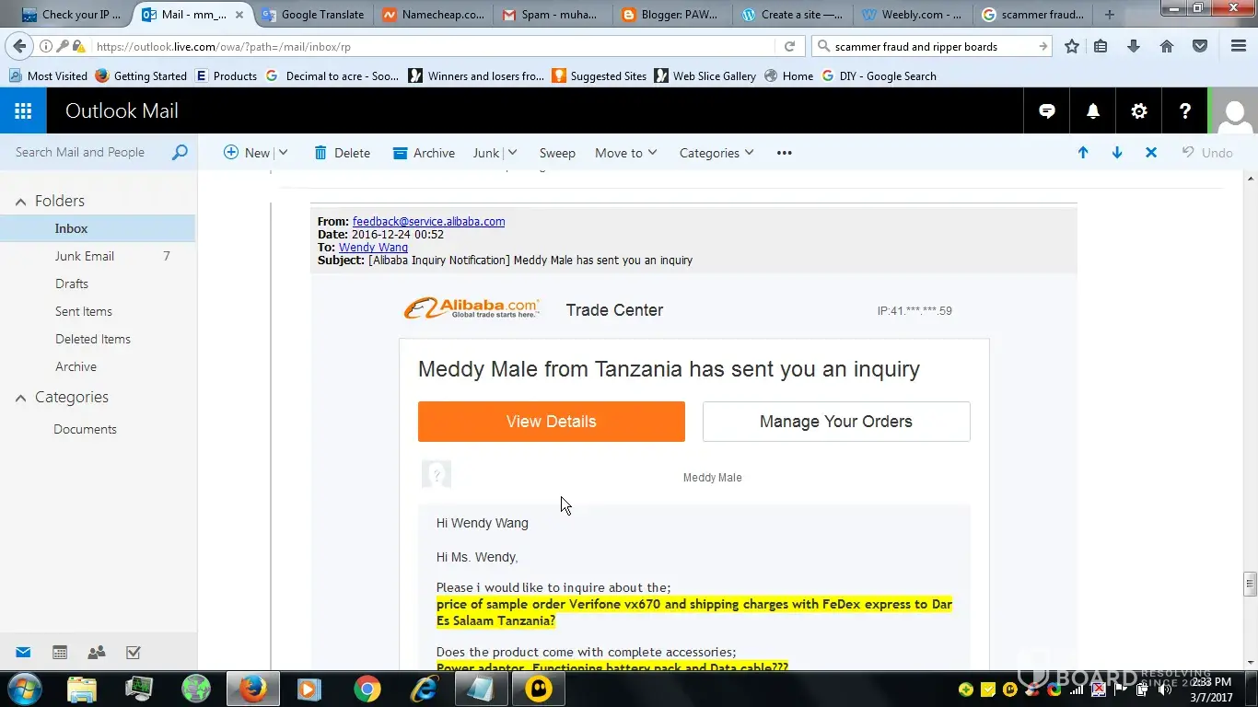Open Outlook settings gear
Screen dimensions: 1258x707
[x=1139, y=111]
